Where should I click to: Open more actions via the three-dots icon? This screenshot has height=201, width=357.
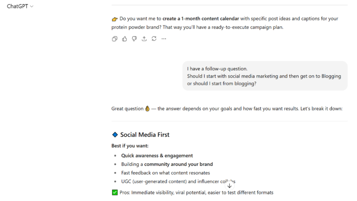(x=164, y=39)
